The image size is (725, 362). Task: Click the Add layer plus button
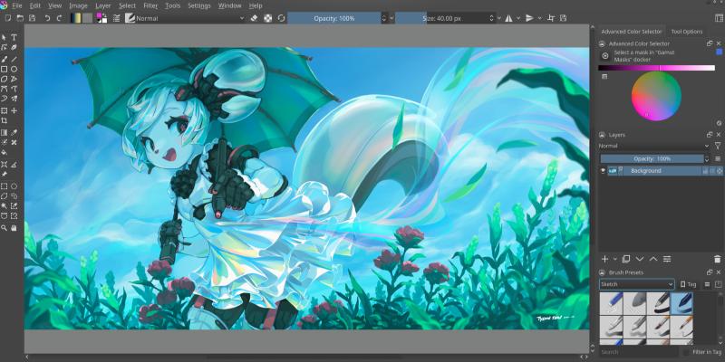point(604,259)
